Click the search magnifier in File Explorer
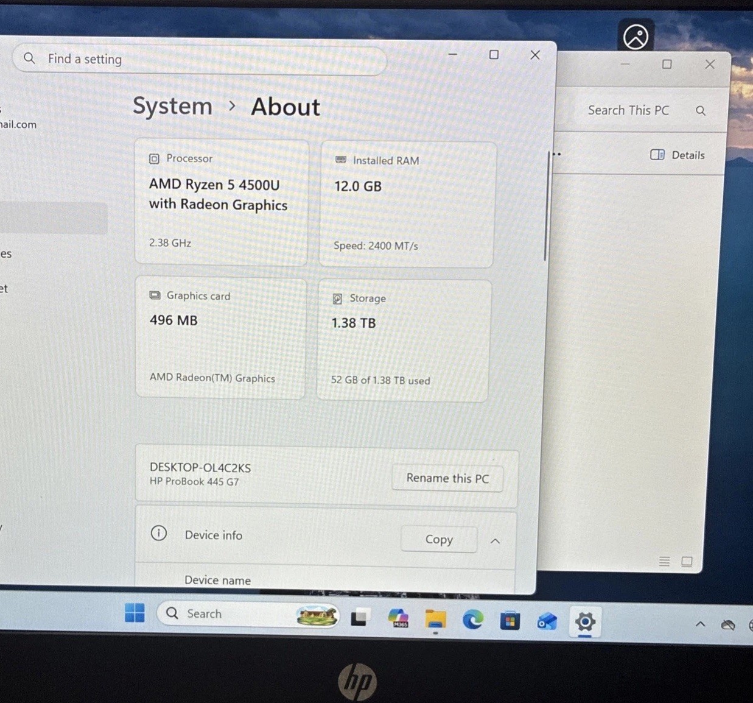This screenshot has width=753, height=703. pyautogui.click(x=701, y=111)
